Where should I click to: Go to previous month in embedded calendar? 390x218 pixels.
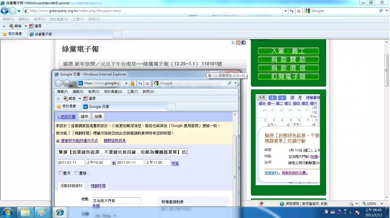273,98
